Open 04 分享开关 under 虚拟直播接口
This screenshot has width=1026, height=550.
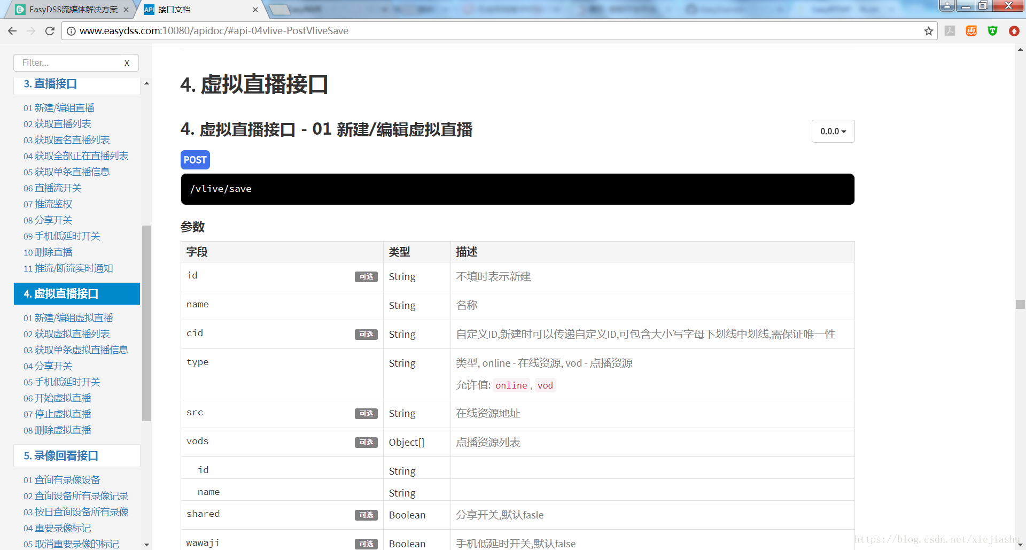pyautogui.click(x=48, y=366)
